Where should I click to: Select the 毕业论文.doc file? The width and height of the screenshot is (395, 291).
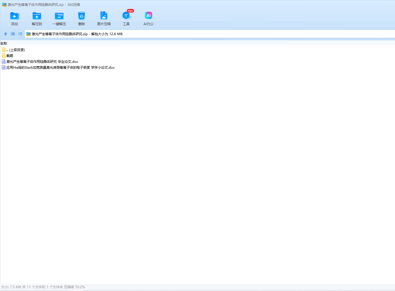click(x=40, y=61)
